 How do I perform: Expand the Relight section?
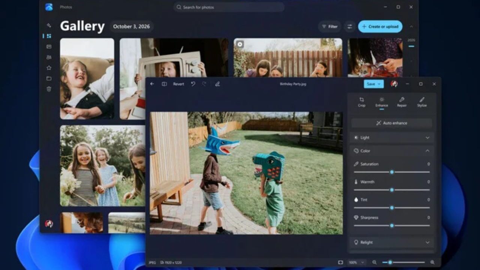392,242
